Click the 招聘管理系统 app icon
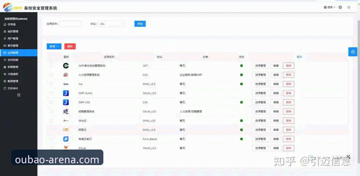This screenshot has width=360, height=176. point(66,111)
